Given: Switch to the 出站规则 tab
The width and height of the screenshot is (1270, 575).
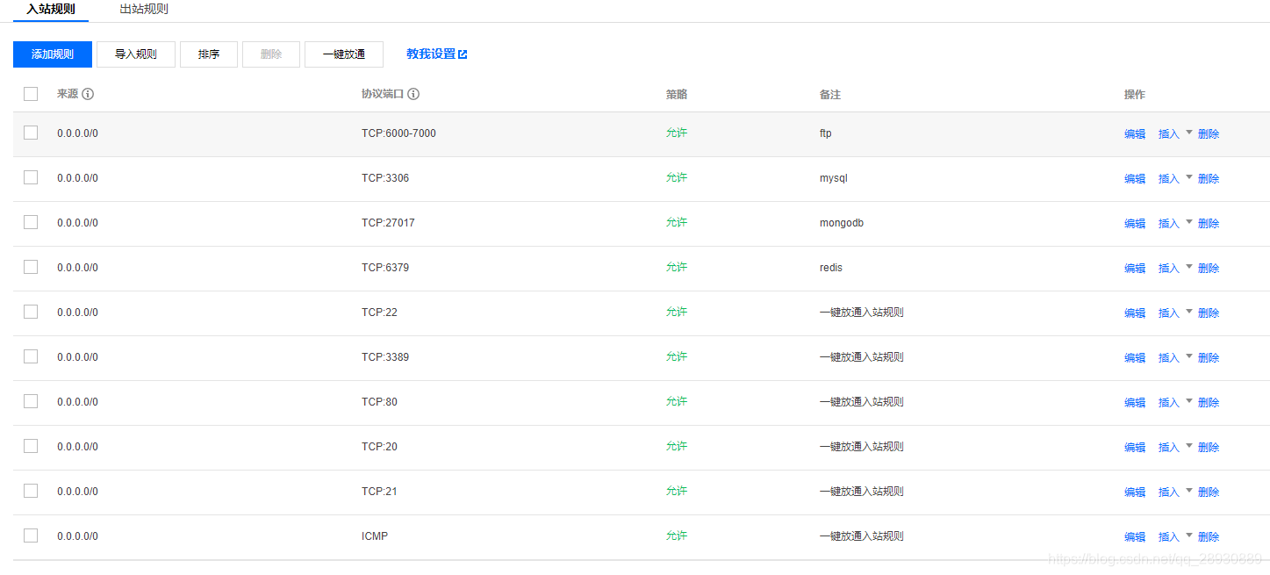Looking at the screenshot, I should coord(144,10).
